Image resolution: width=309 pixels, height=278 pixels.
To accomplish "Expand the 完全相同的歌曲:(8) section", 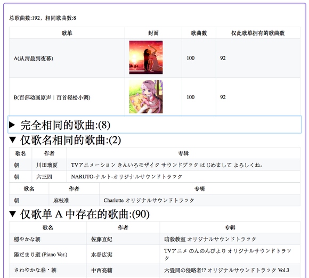I will pos(154,125).
